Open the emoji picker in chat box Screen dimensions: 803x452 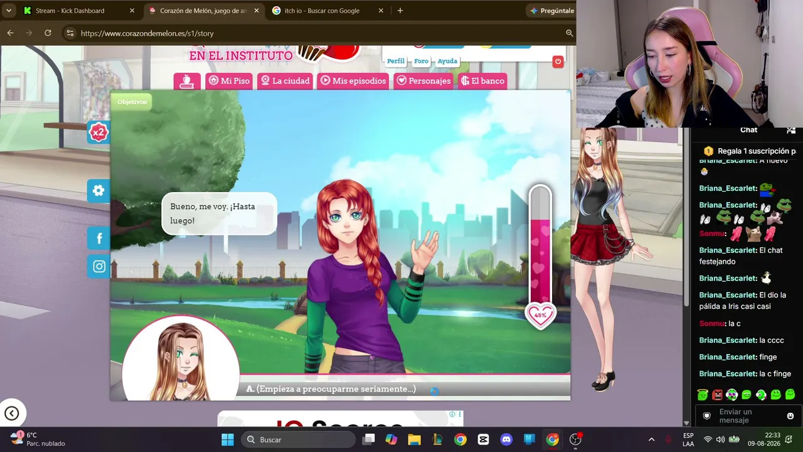[x=790, y=416]
